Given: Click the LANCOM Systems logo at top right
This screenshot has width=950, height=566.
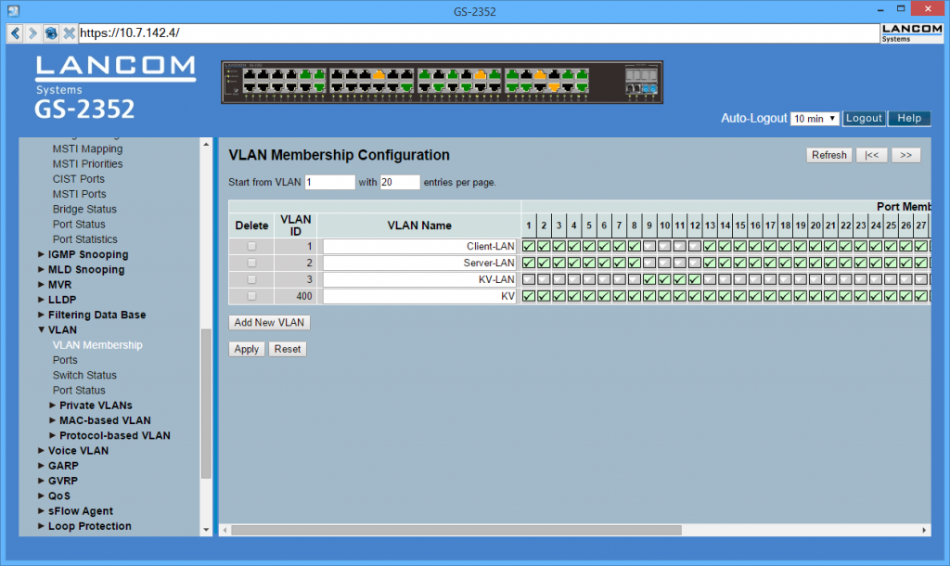Looking at the screenshot, I should click(x=911, y=32).
